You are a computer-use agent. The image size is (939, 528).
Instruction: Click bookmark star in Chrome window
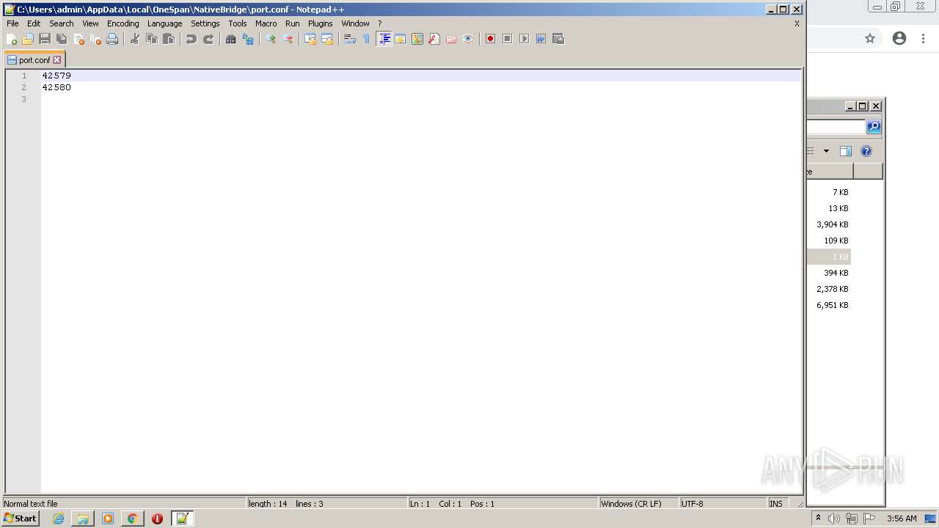pos(870,38)
